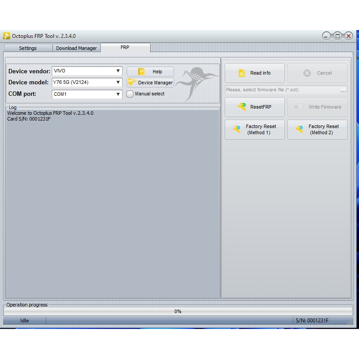Screen dimensions: 359x359
Task: Click the yellow document icon on Read info
Action: 242,73
